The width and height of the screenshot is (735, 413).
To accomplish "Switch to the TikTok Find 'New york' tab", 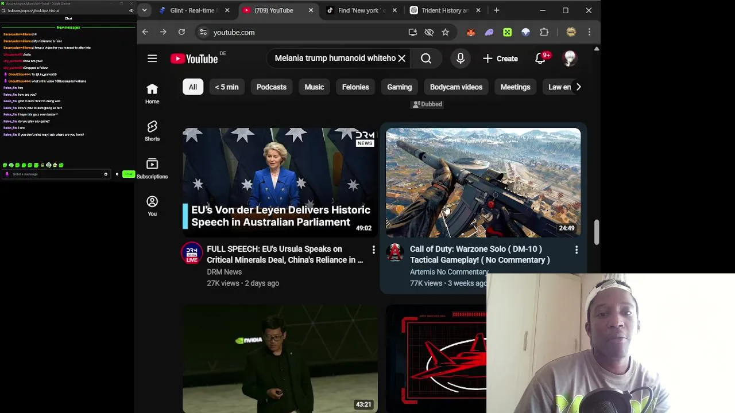I will 362,10.
